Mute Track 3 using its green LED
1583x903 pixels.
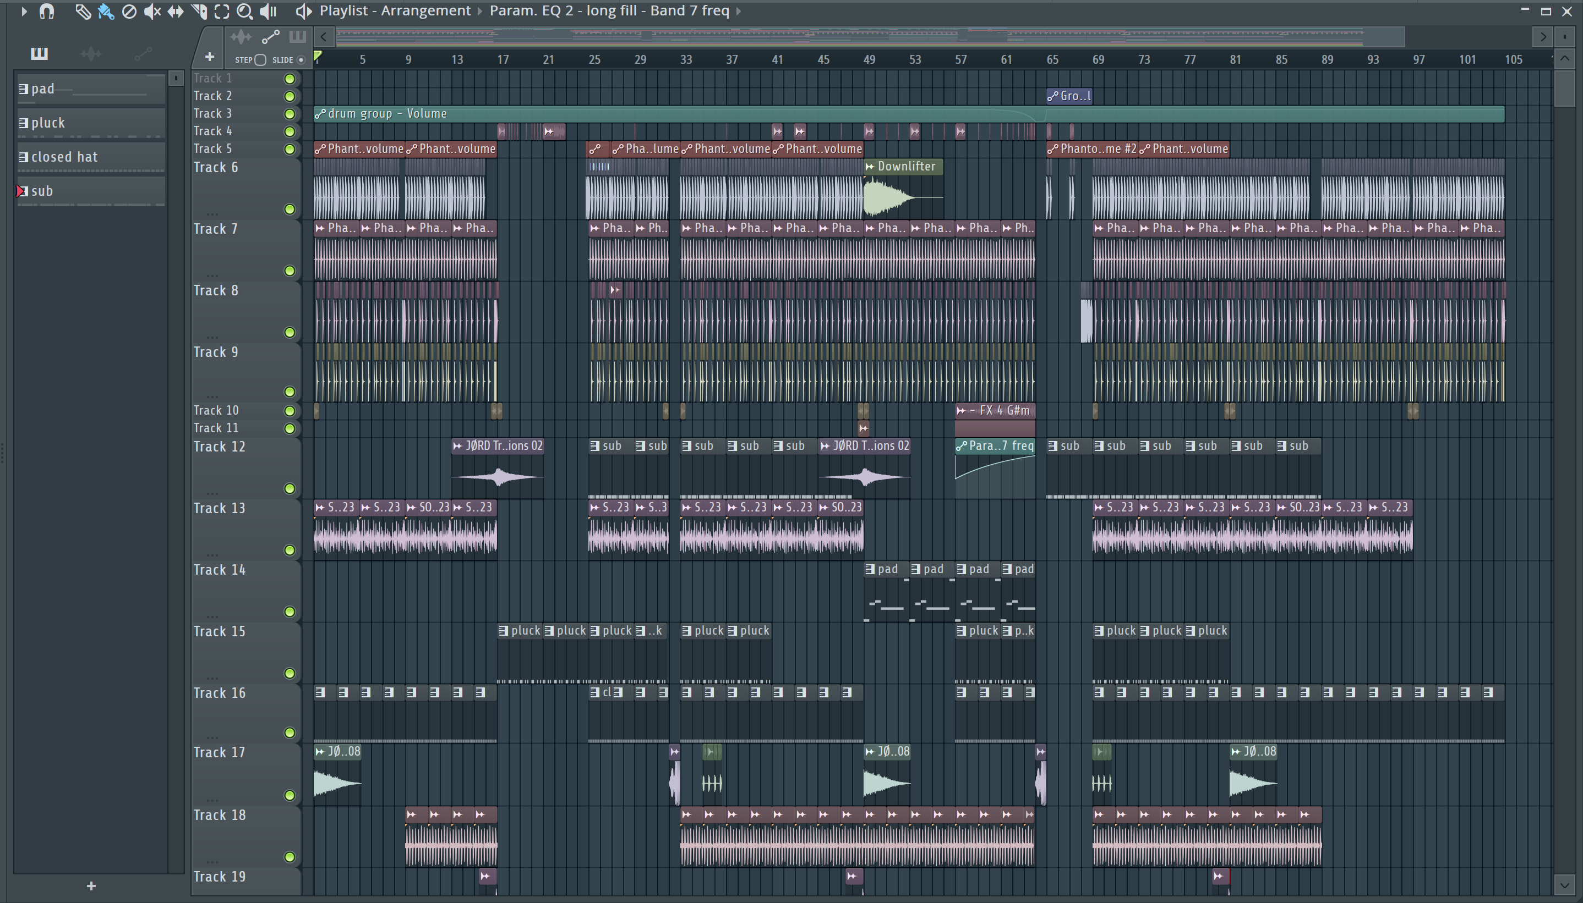[x=289, y=114]
